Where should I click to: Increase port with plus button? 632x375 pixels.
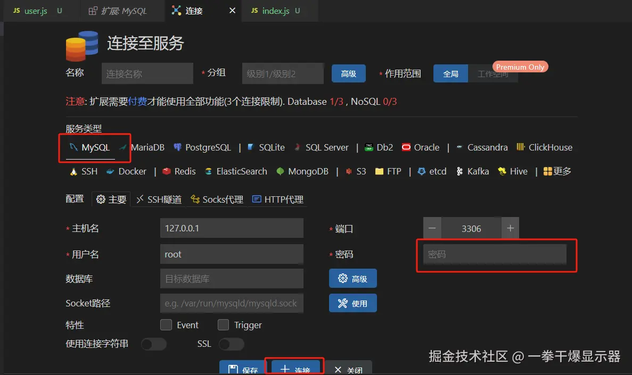point(510,228)
